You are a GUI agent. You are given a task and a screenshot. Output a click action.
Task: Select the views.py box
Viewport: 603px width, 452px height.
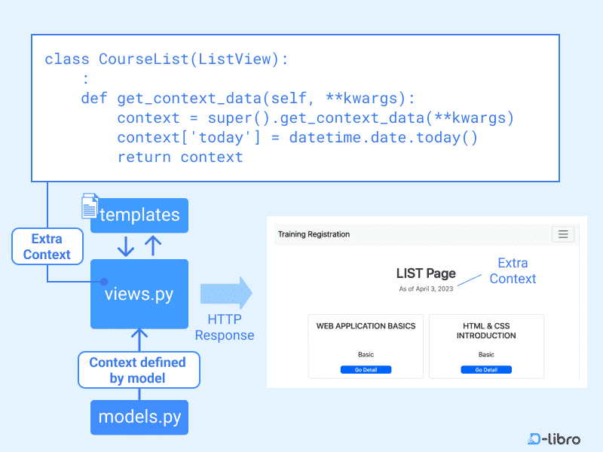[x=139, y=295]
